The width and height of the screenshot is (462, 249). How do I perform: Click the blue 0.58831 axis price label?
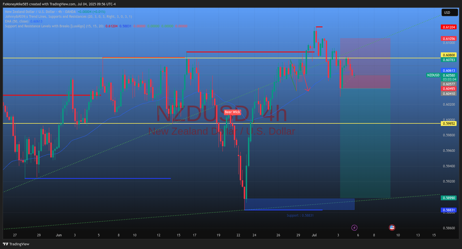[x=449, y=210]
